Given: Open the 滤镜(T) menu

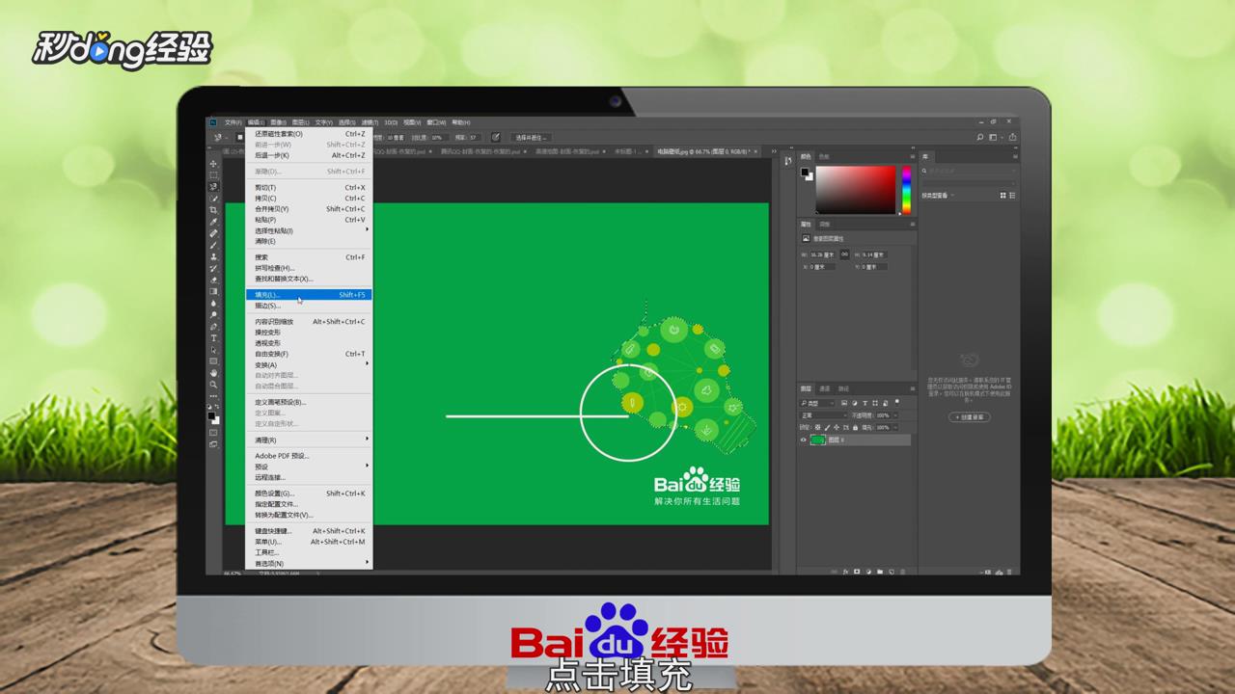Looking at the screenshot, I should point(369,122).
